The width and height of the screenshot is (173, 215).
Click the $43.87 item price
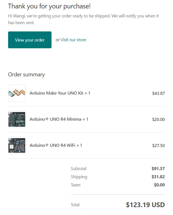point(158,93)
